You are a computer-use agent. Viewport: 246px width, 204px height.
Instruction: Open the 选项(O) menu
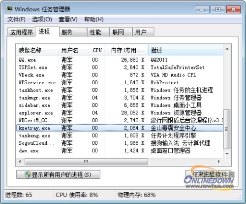pos(42,20)
